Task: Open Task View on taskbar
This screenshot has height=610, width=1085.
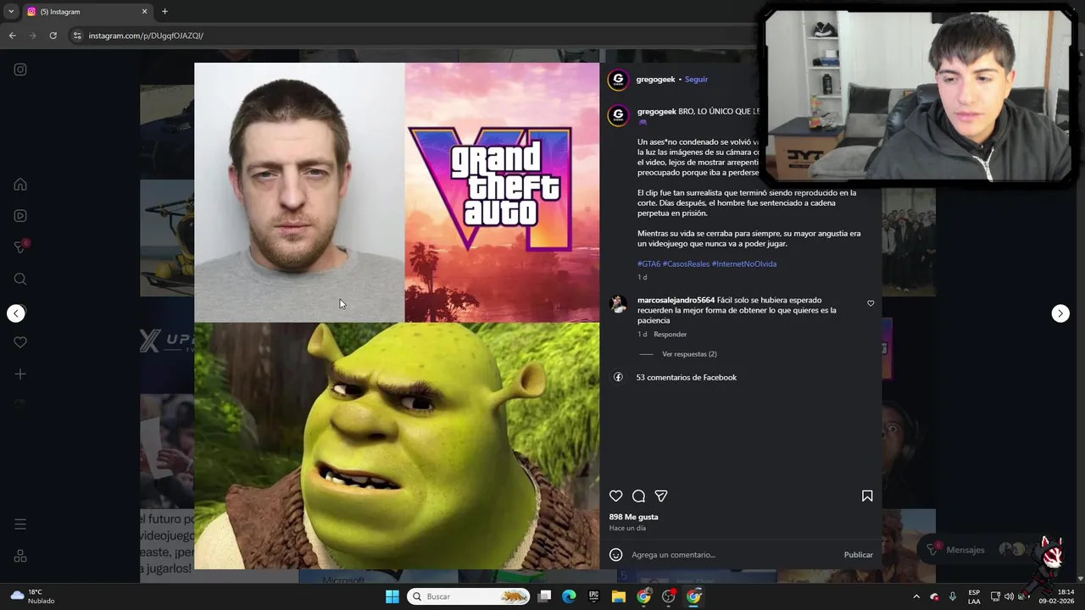Action: pos(545,596)
